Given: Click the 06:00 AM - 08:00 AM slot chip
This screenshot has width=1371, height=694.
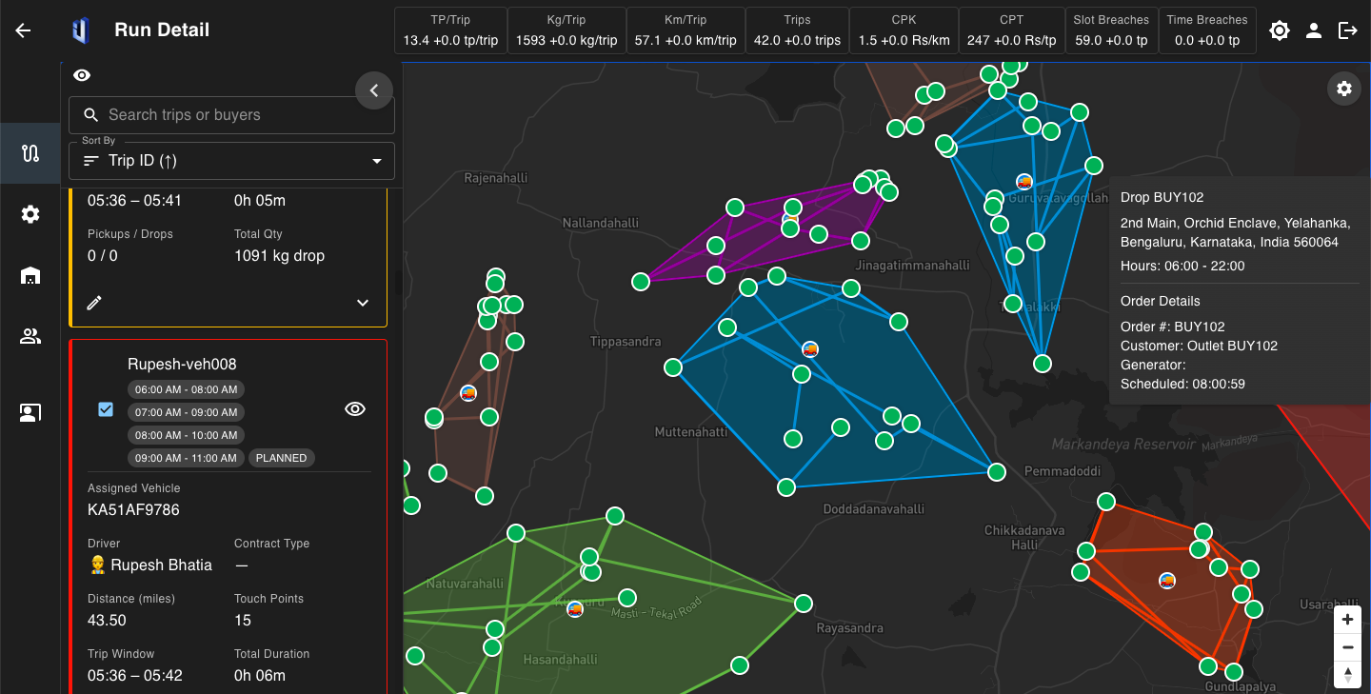Looking at the screenshot, I should [187, 389].
